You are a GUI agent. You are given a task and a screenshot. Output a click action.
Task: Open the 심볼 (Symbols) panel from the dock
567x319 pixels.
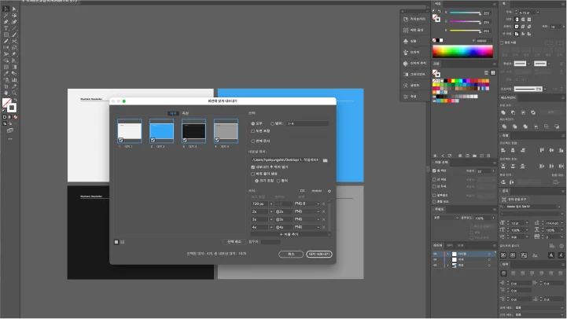coord(414,41)
